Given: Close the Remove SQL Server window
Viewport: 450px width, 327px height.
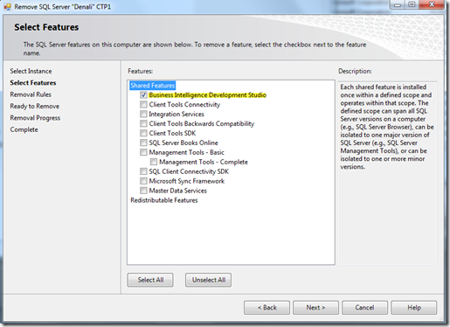Looking at the screenshot, I should (432, 4).
